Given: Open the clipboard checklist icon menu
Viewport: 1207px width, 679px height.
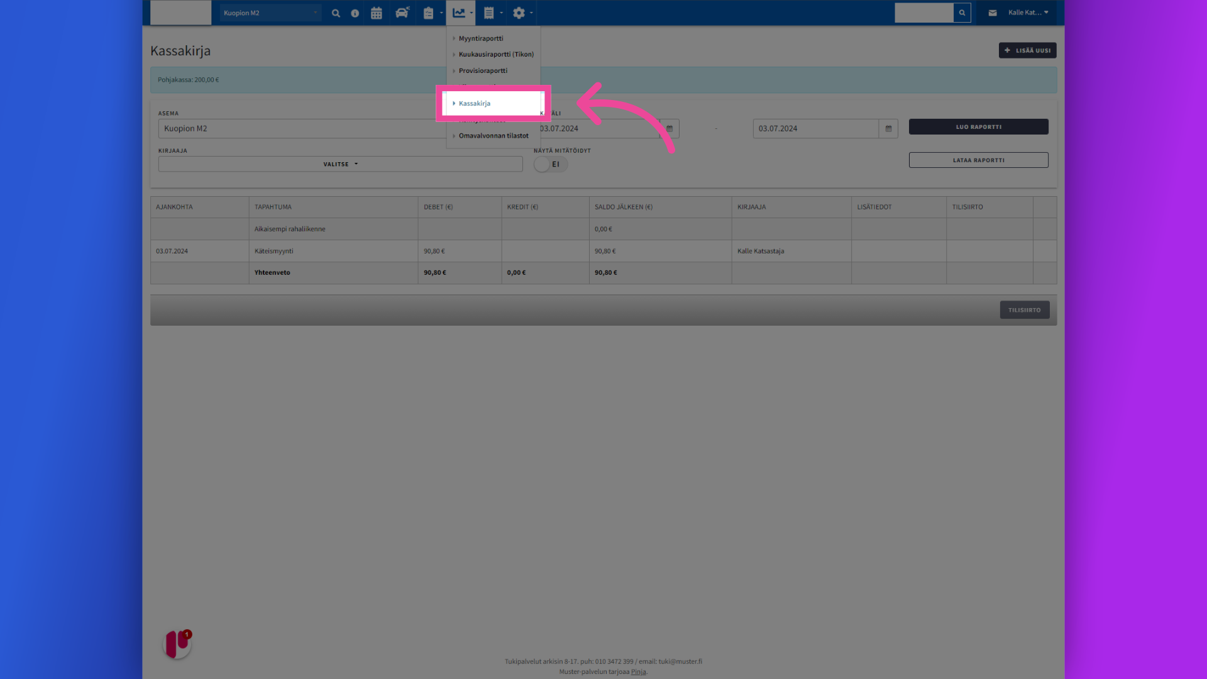Looking at the screenshot, I should 431,13.
